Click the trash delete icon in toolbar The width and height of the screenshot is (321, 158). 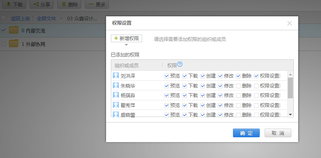pyautogui.click(x=64, y=4)
